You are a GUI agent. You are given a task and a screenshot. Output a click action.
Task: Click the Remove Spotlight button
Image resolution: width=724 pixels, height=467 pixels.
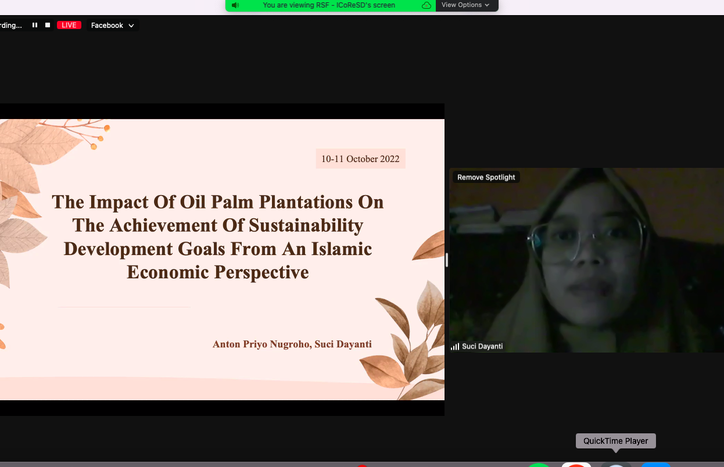coord(486,177)
